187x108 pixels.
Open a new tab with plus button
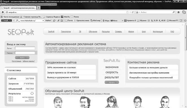coord(38,8)
